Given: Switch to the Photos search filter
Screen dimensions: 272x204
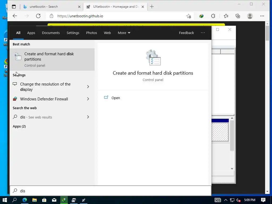Looking at the screenshot, I should pyautogui.click(x=91, y=33).
